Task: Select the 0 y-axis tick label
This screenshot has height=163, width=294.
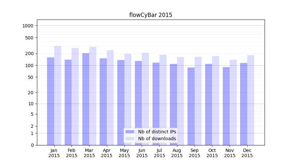Action: pos(32,145)
